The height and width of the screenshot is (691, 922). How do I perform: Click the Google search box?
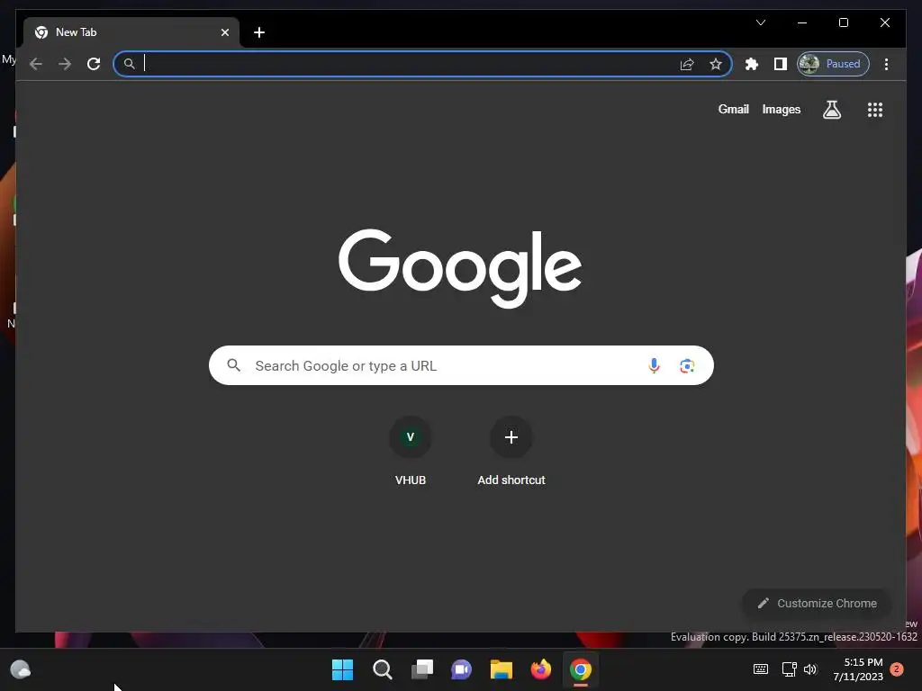(461, 365)
